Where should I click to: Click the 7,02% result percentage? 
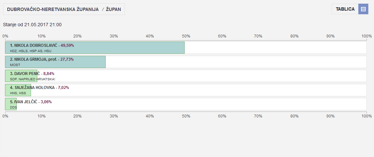click(x=63, y=88)
